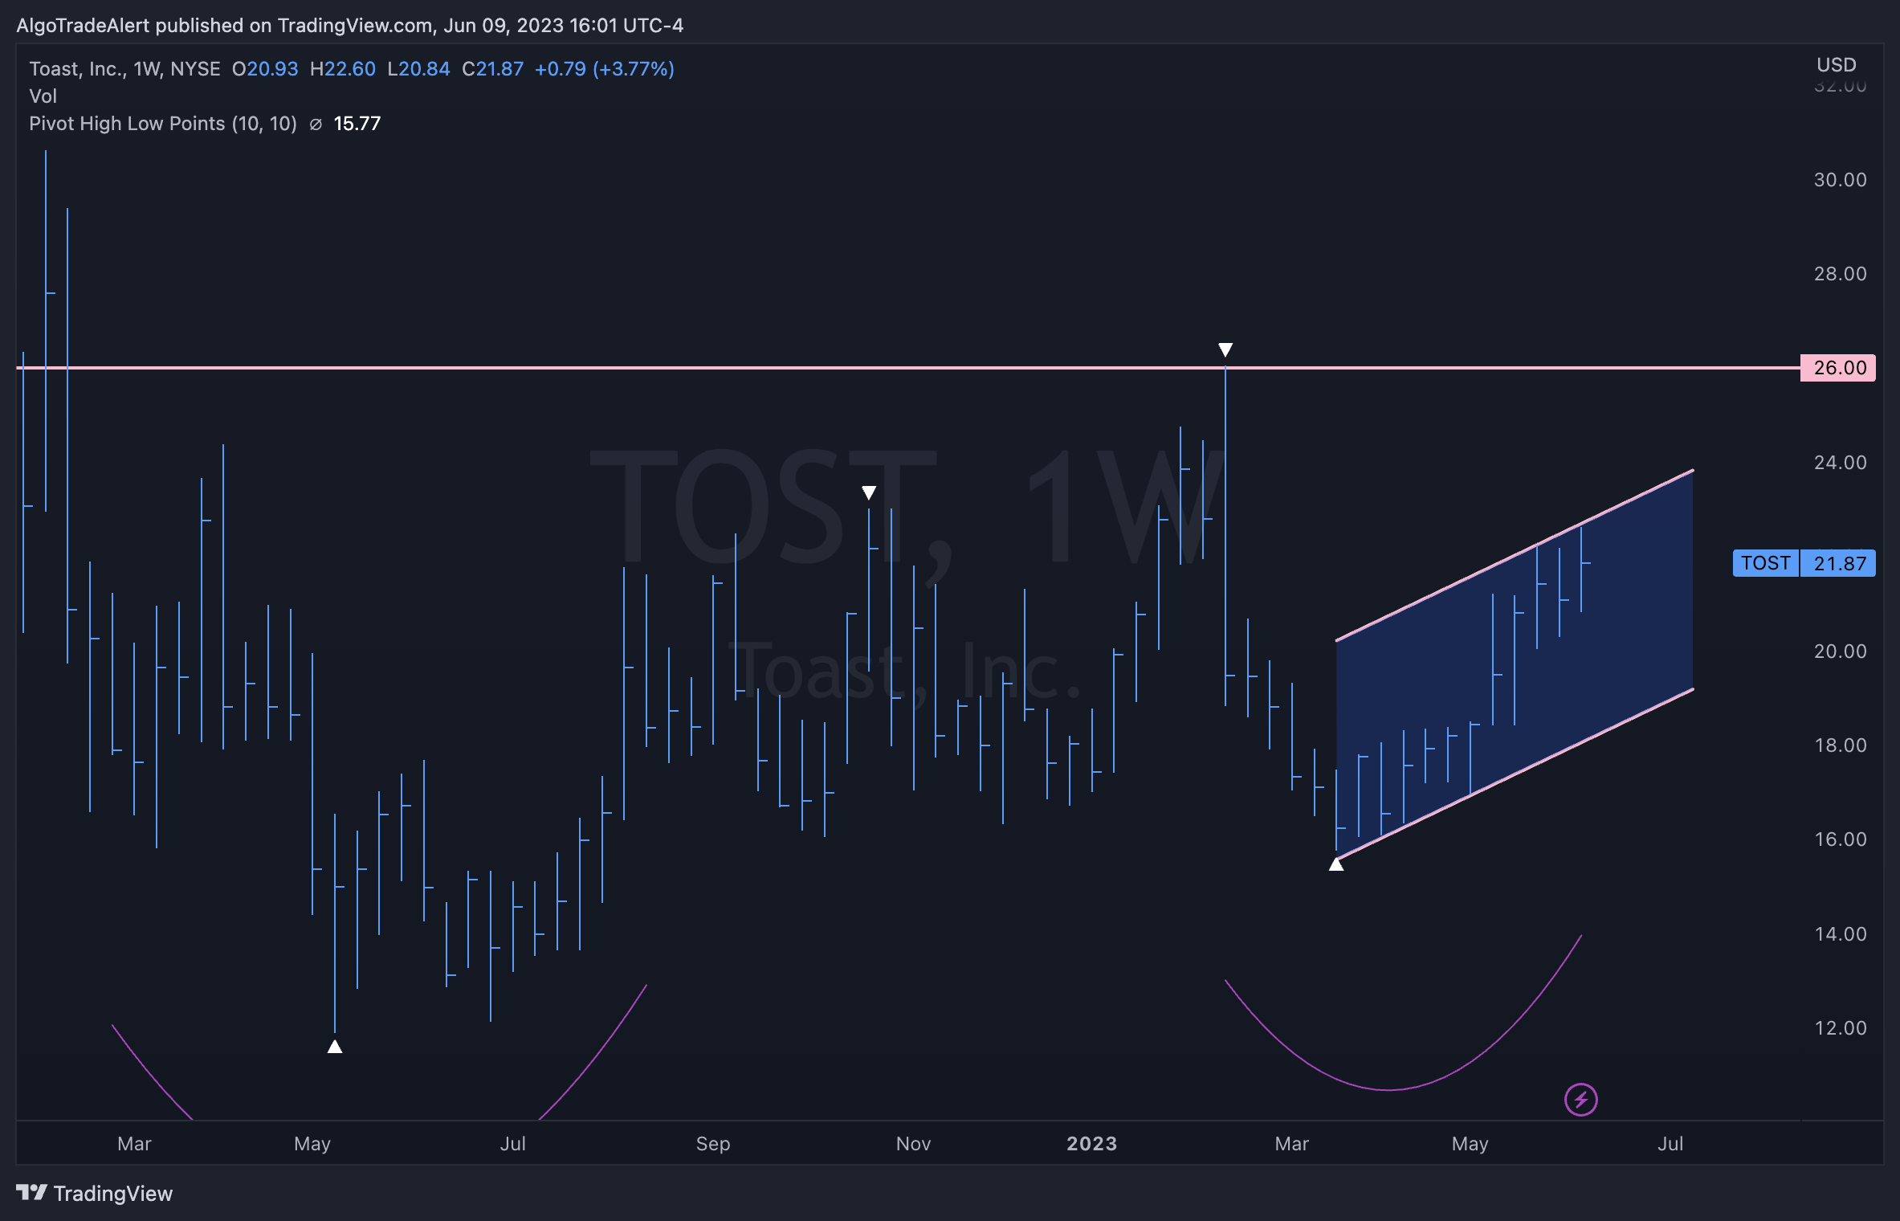Click the 30.00 price axis label
Screen dimensions: 1900x1221
point(1840,180)
